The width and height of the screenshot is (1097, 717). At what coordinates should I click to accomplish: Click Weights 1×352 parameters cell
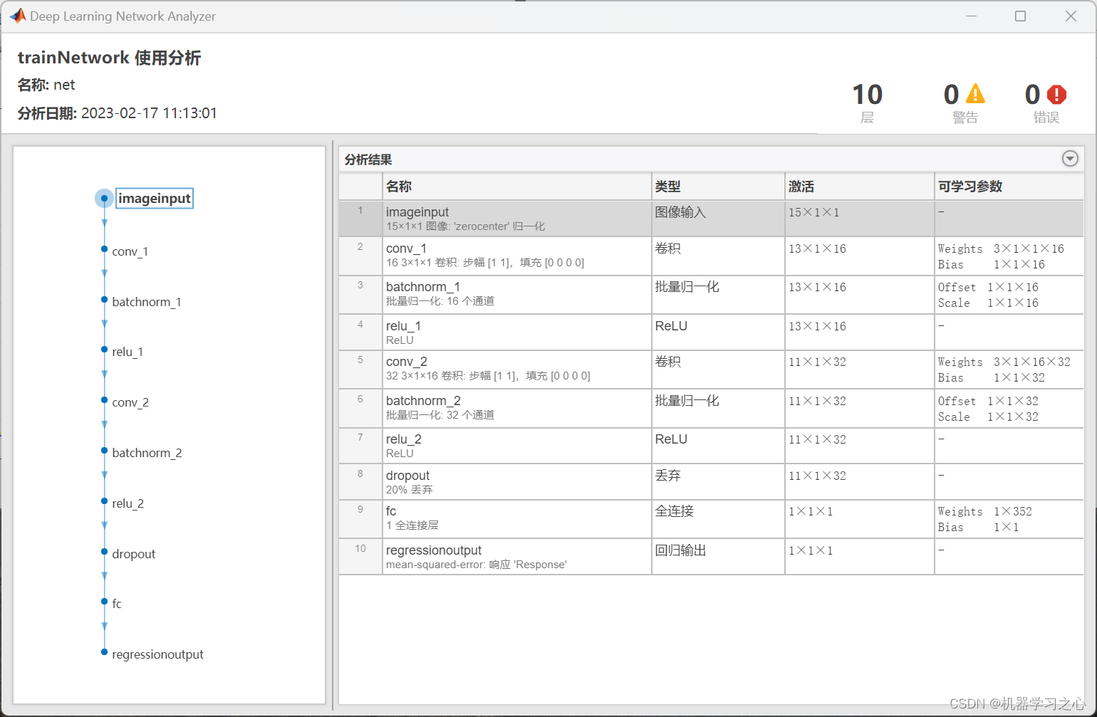pos(1009,519)
